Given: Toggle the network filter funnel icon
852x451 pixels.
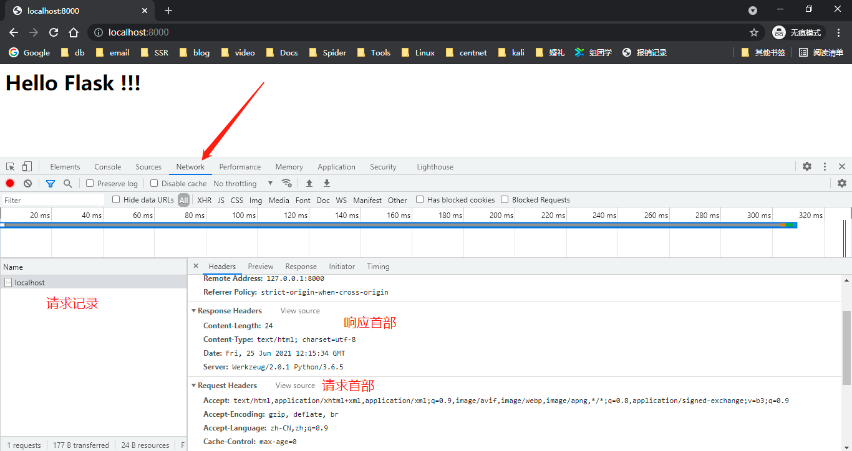Looking at the screenshot, I should [51, 183].
